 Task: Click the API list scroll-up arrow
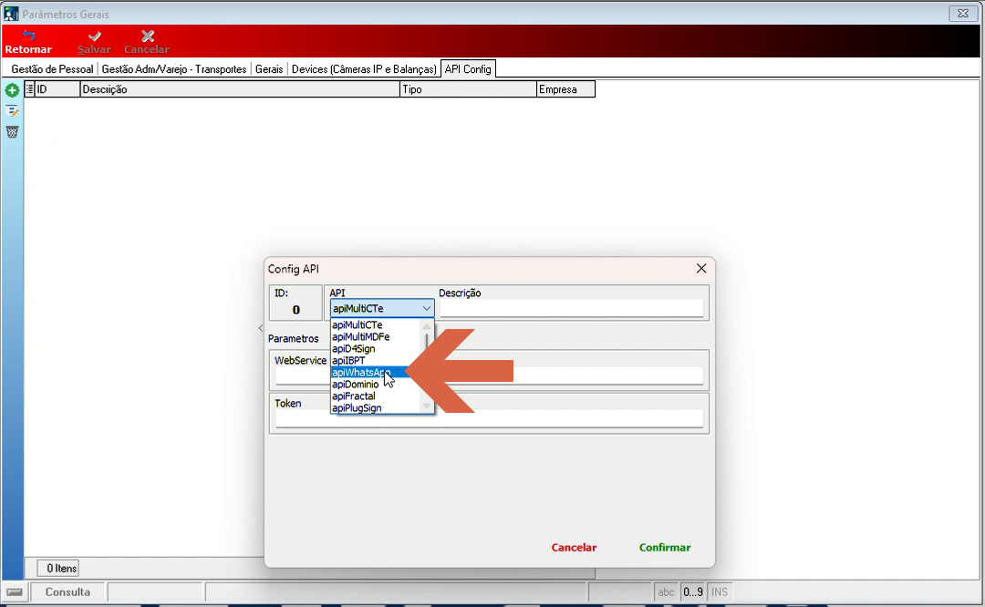[427, 326]
